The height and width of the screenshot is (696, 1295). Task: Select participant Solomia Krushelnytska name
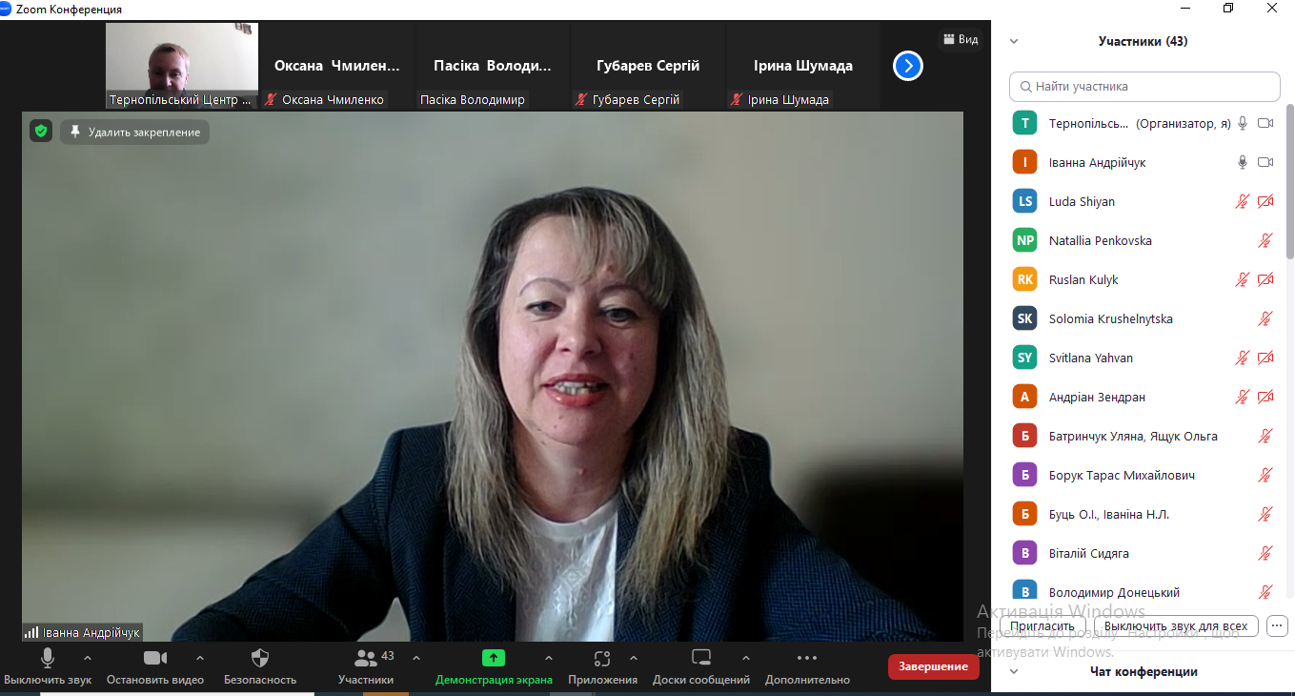(1111, 318)
